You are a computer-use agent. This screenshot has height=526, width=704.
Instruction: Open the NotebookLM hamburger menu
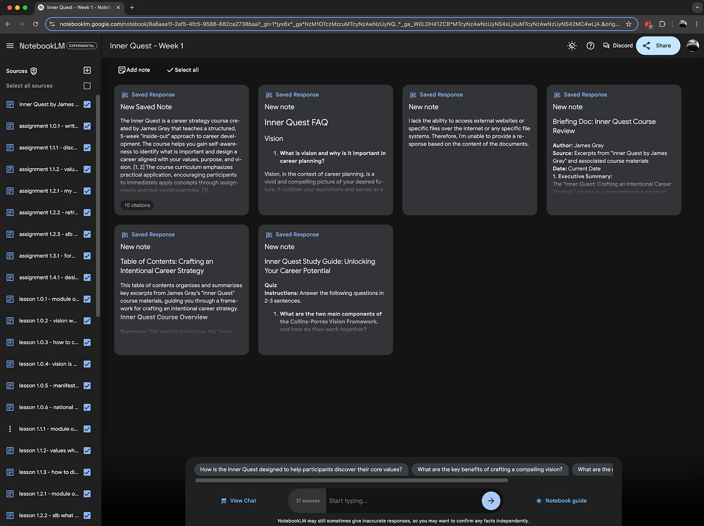(10, 46)
